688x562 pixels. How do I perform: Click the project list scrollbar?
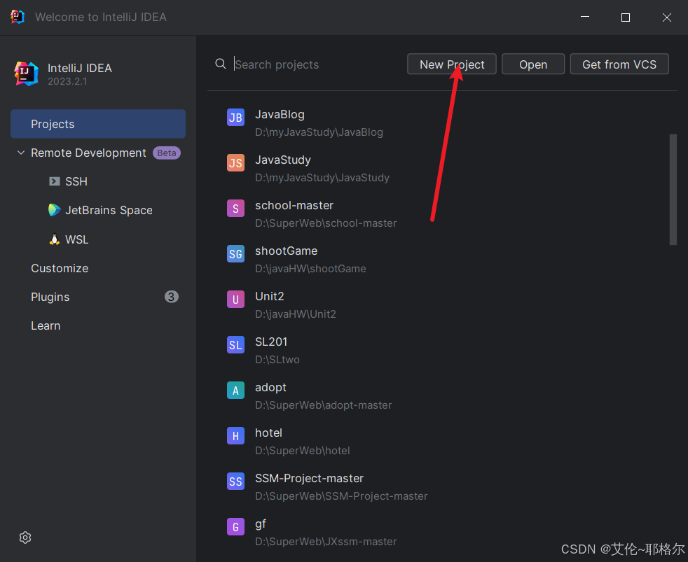(673, 190)
